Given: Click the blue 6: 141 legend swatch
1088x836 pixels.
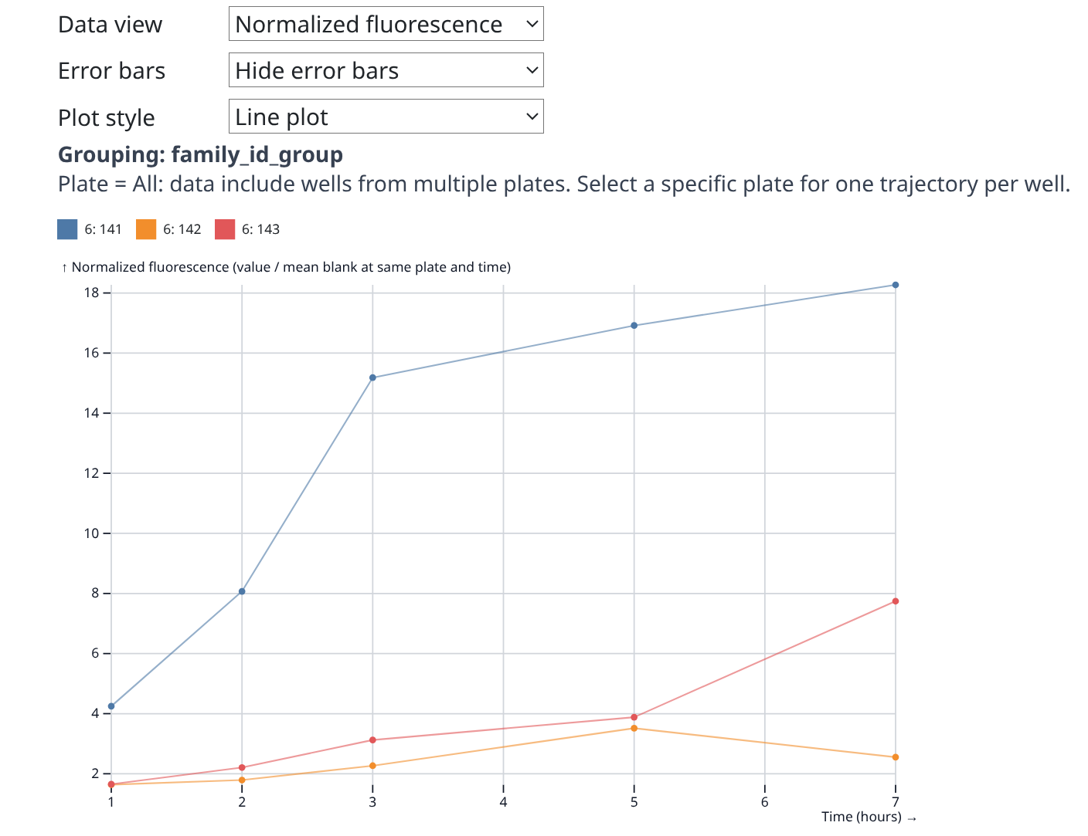Looking at the screenshot, I should (67, 229).
